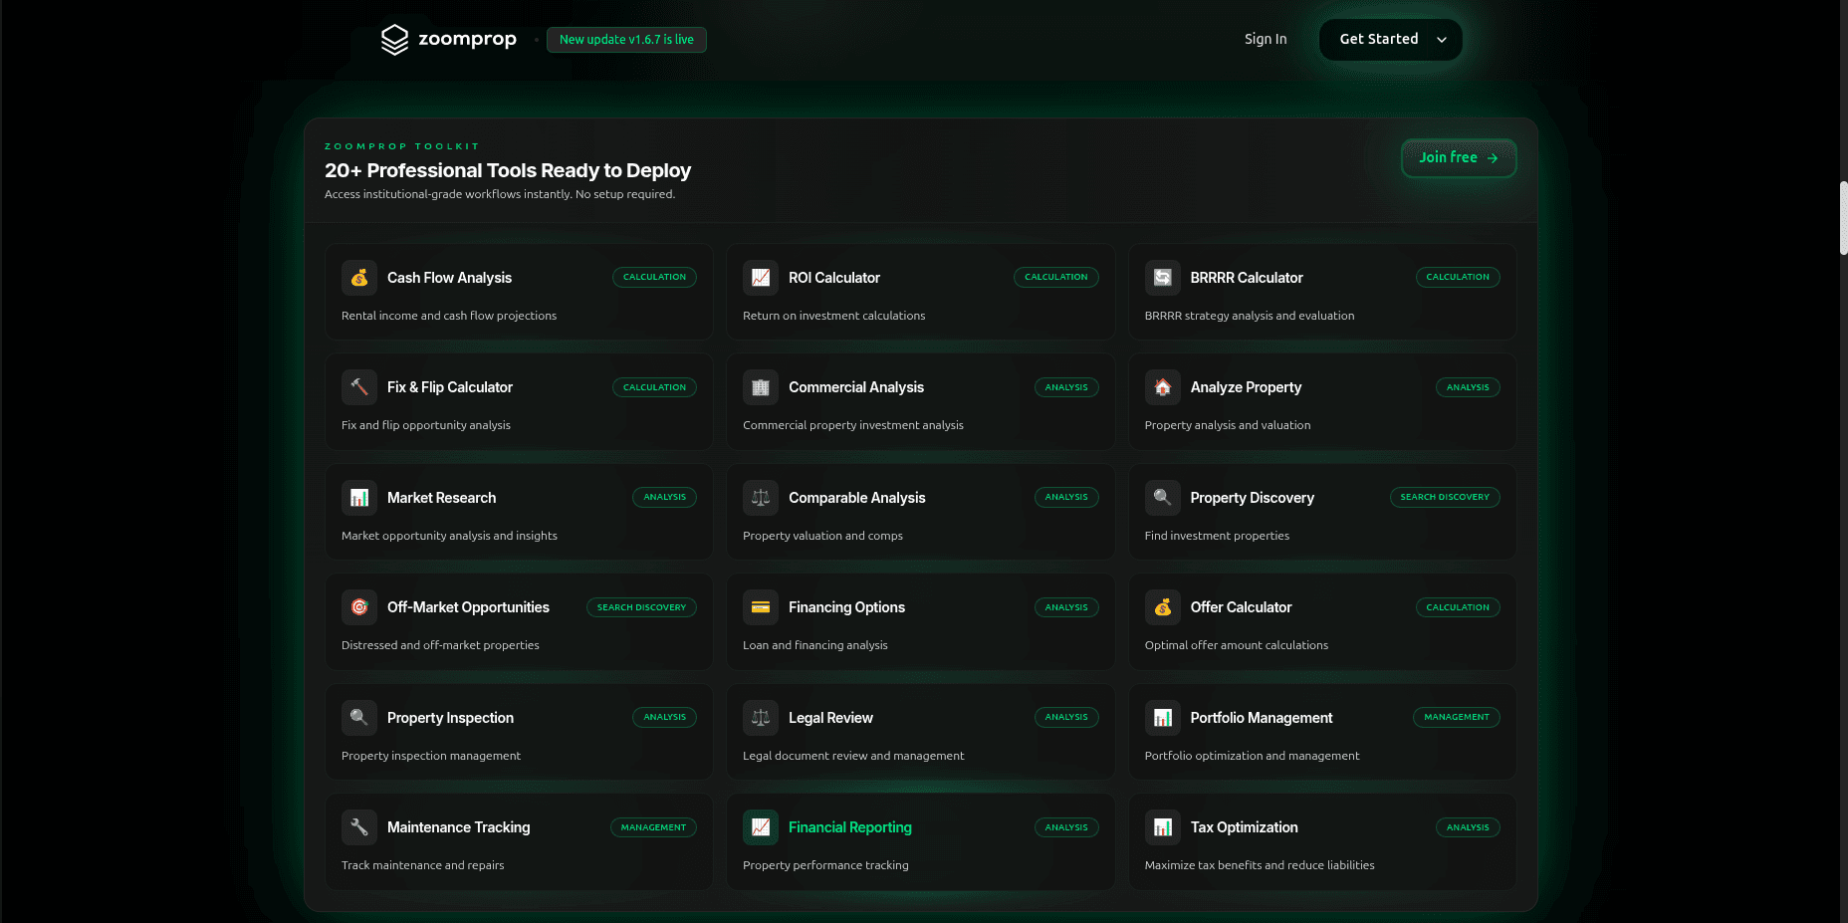1848x923 pixels.
Task: Open the Offer Calculator title
Action: [x=1241, y=607]
